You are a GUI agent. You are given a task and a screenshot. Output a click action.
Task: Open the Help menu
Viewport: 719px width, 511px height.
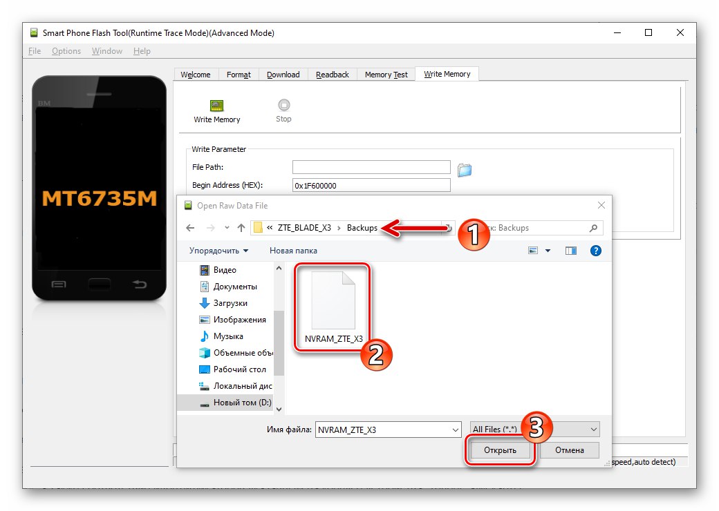(142, 51)
